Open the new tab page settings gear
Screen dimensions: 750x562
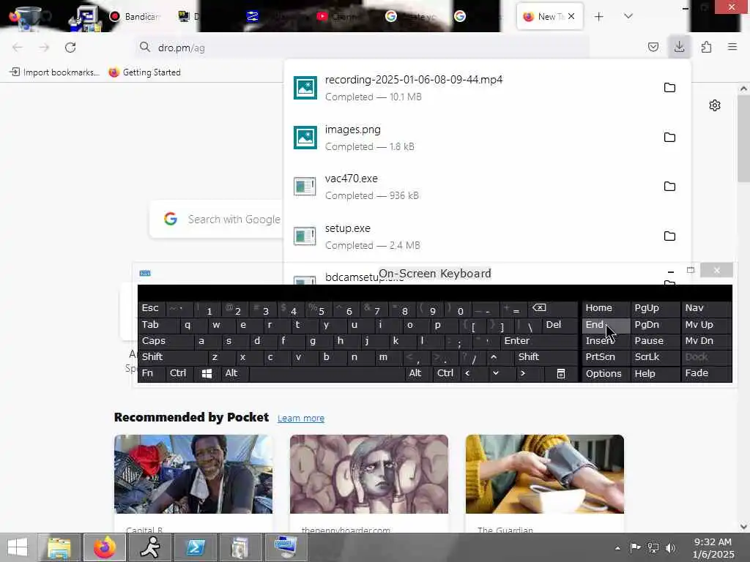[715, 105]
